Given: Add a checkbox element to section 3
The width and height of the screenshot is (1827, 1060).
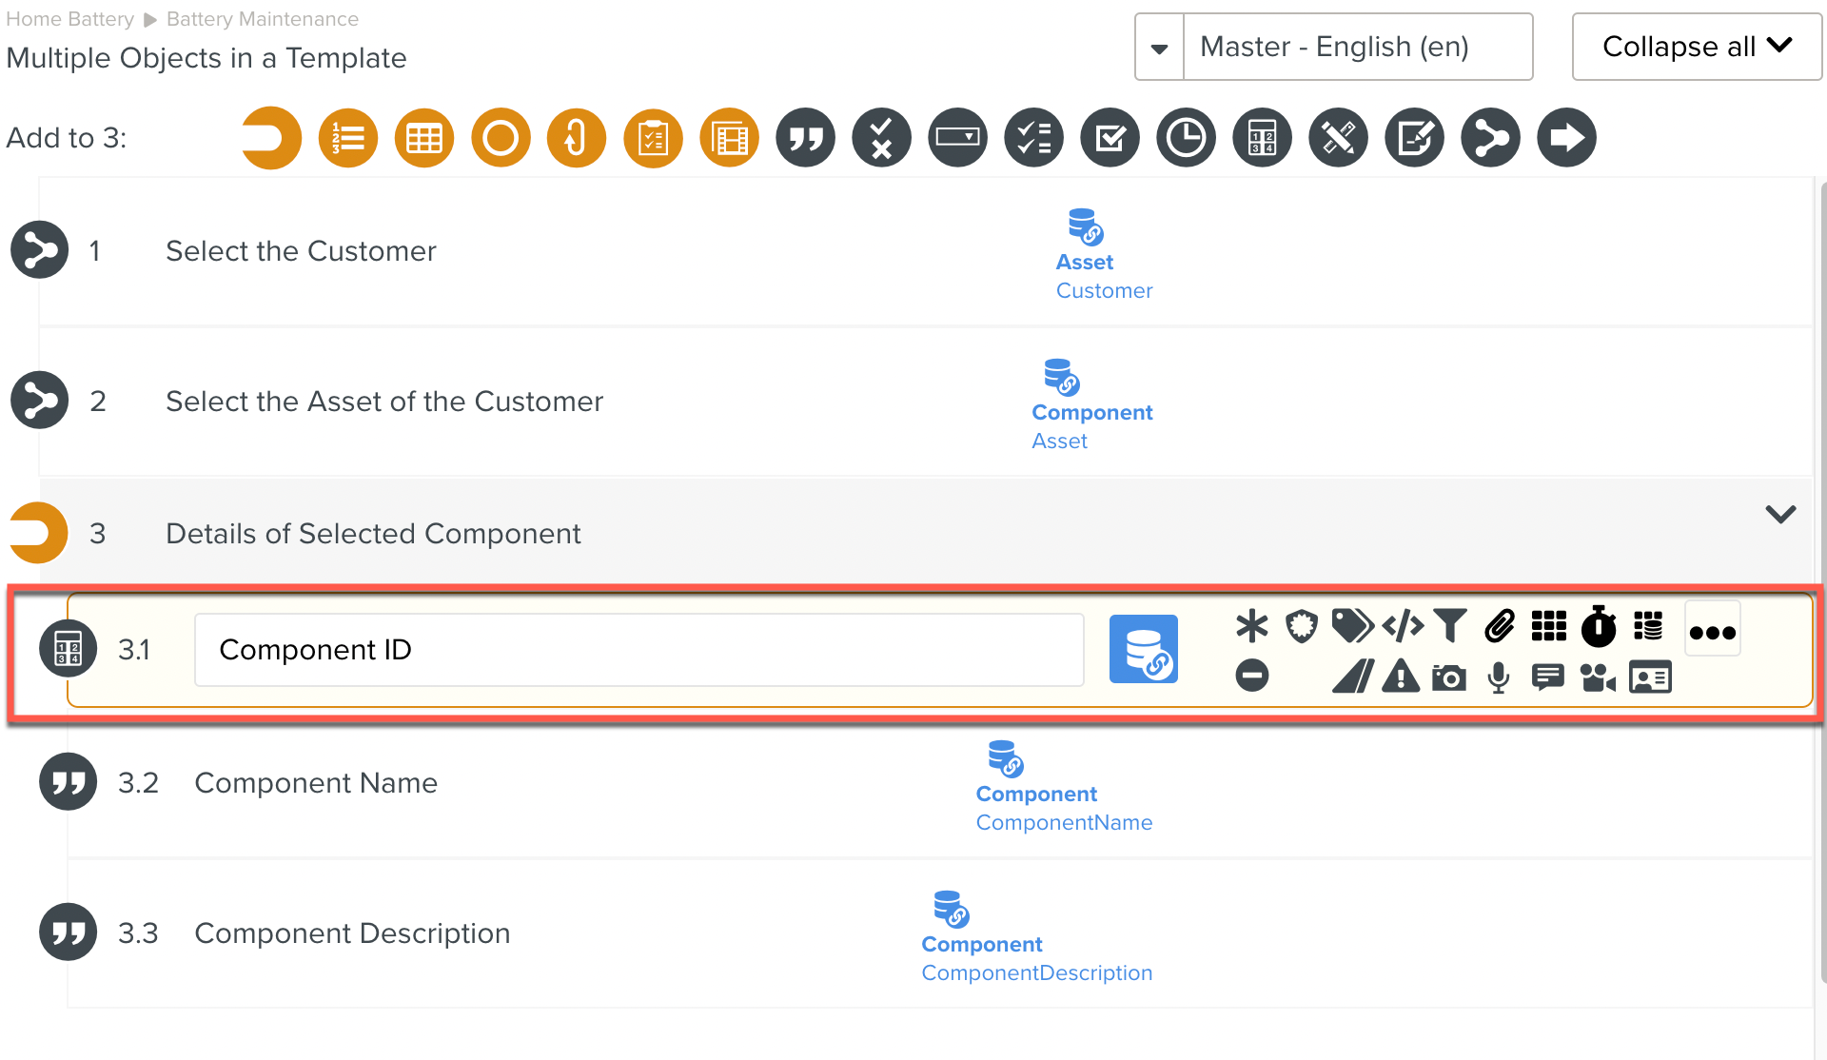Looking at the screenshot, I should pyautogui.click(x=1110, y=138).
